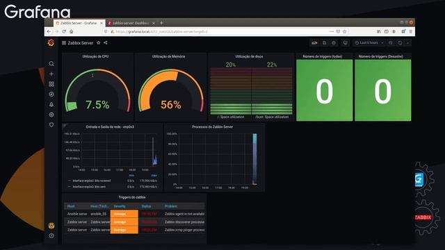Toggle the Bits received legend series
The width and height of the screenshot is (445, 250).
pyautogui.click(x=91, y=181)
